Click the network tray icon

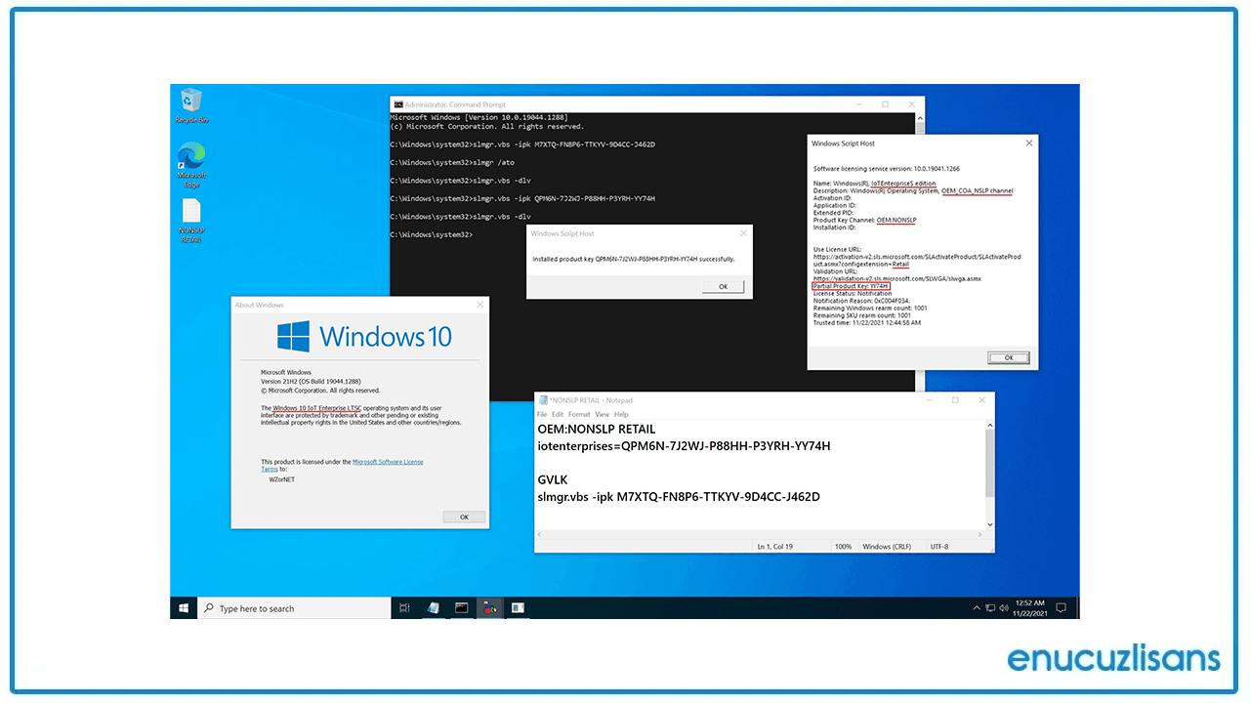(x=991, y=608)
